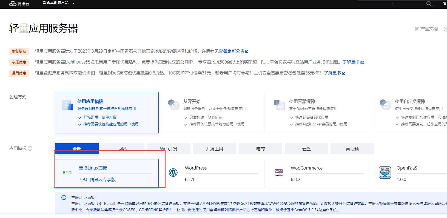This screenshot has width=447, height=218.
Task: Choose the WooCommerce 6.8.2 template card
Action: [318, 174]
